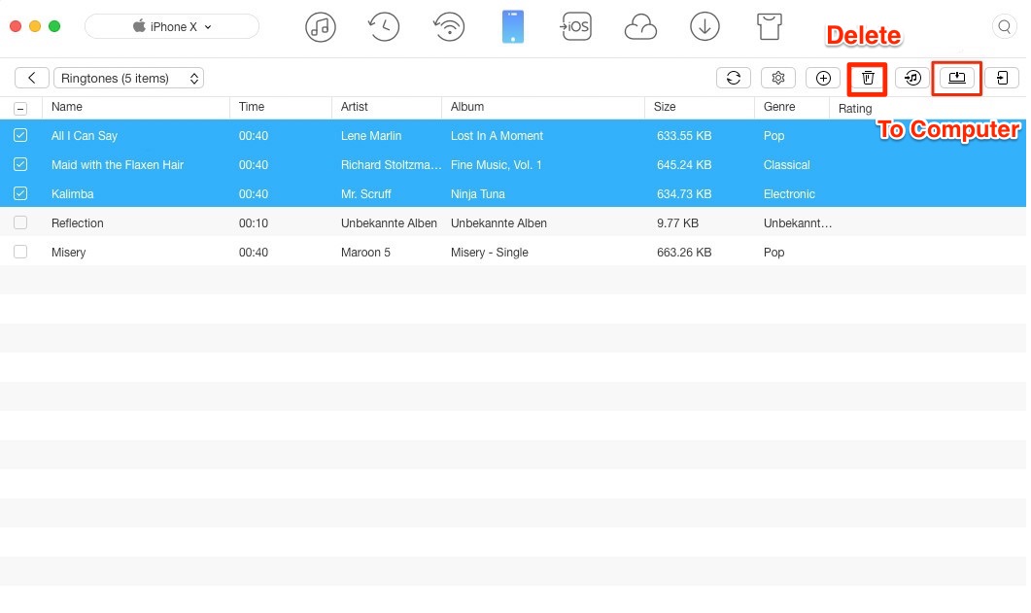Click the artist Mr. Scruff cell
This screenshot has height=613, width=1031.
tap(365, 194)
